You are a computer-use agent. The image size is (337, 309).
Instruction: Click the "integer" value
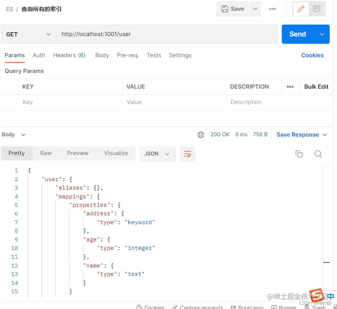[140, 248]
